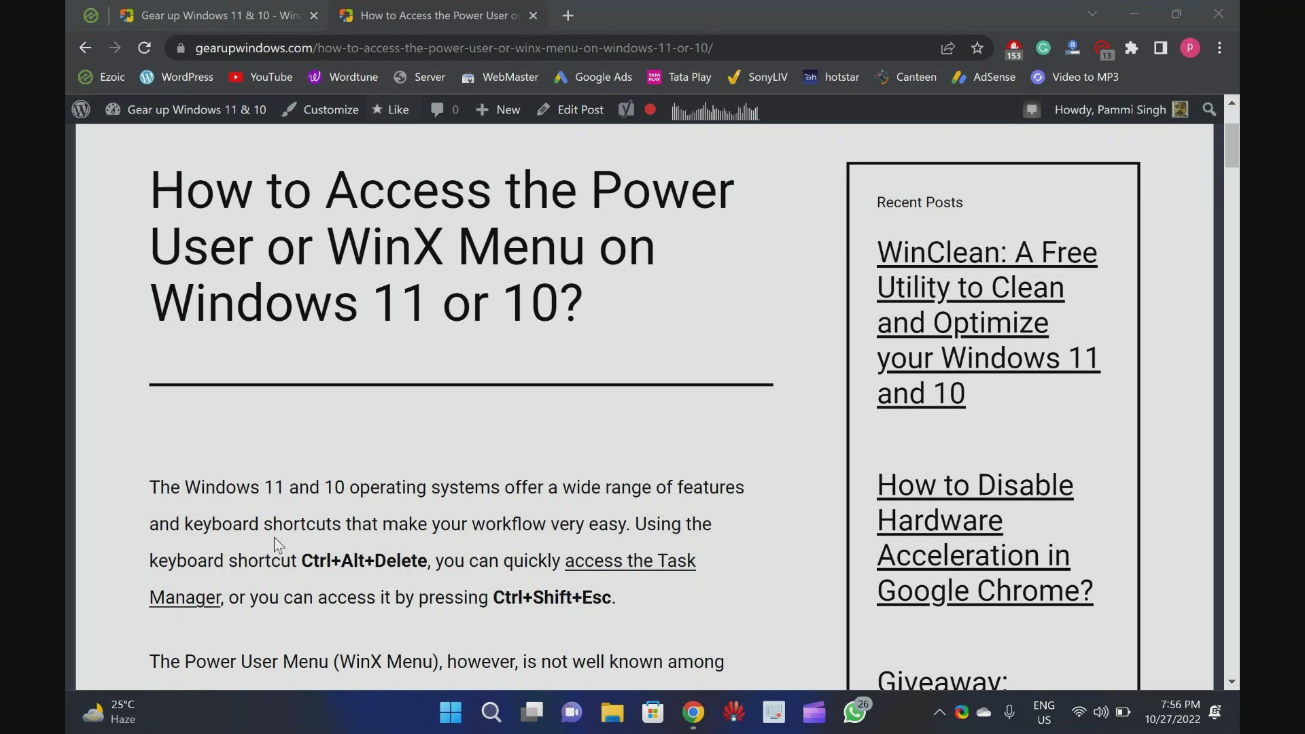Click the Like star in admin bar

coord(390,109)
